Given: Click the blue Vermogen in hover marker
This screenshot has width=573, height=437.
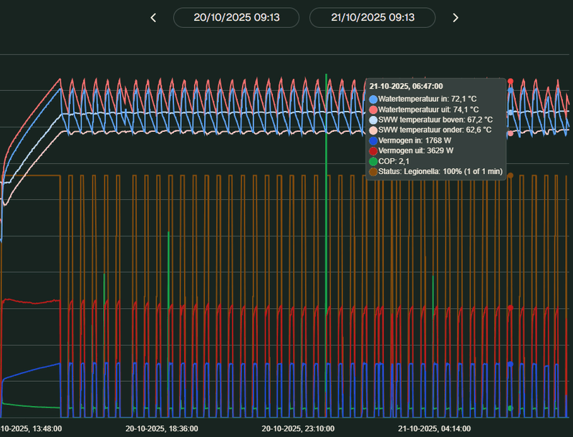Looking at the screenshot, I should [510, 364].
